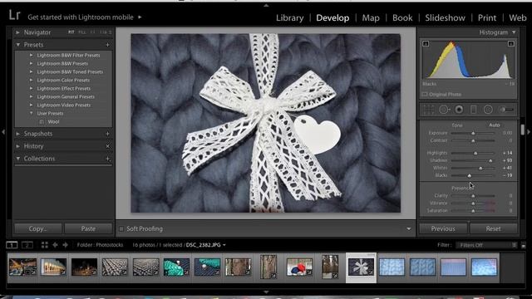Open the Map module
Image resolution: width=532 pixels, height=299 pixels.
371,17
